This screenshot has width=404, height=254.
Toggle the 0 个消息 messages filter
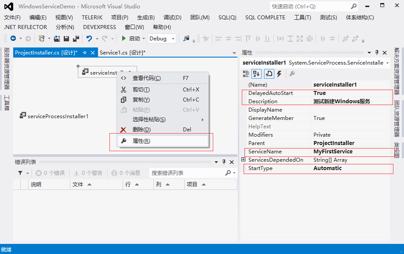(126, 173)
